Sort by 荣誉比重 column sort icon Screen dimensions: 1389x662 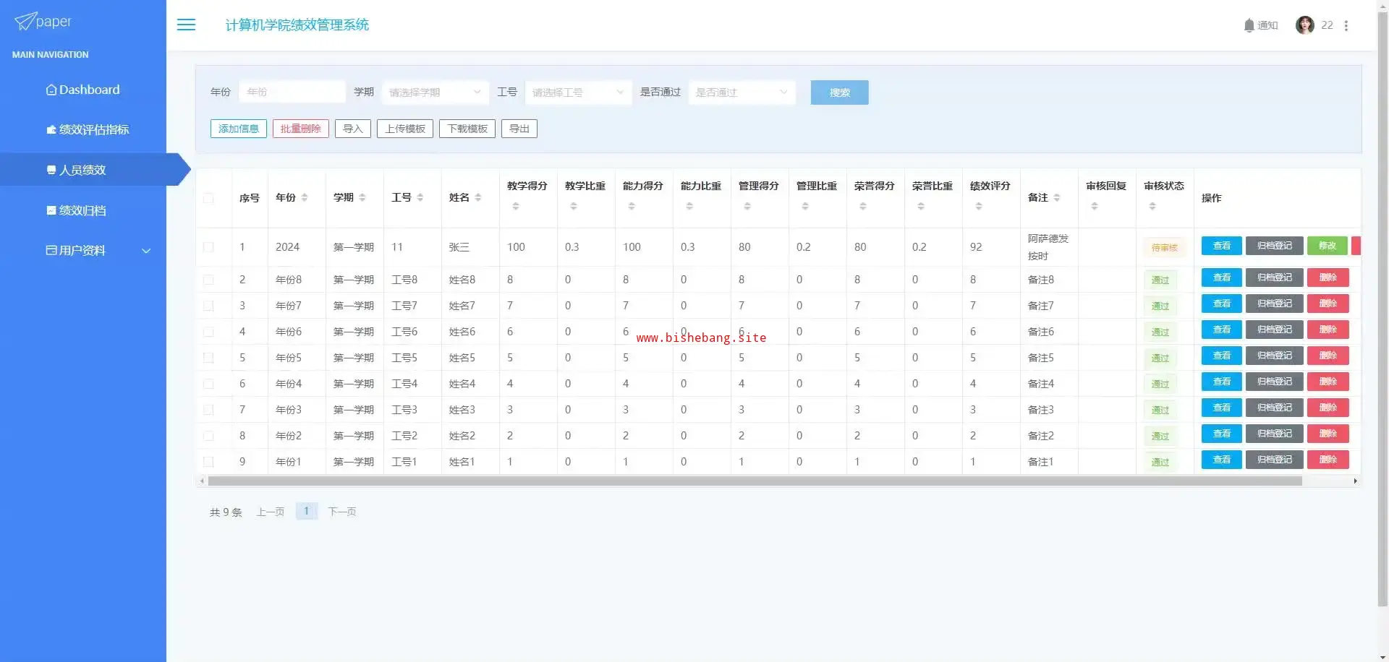tap(921, 207)
